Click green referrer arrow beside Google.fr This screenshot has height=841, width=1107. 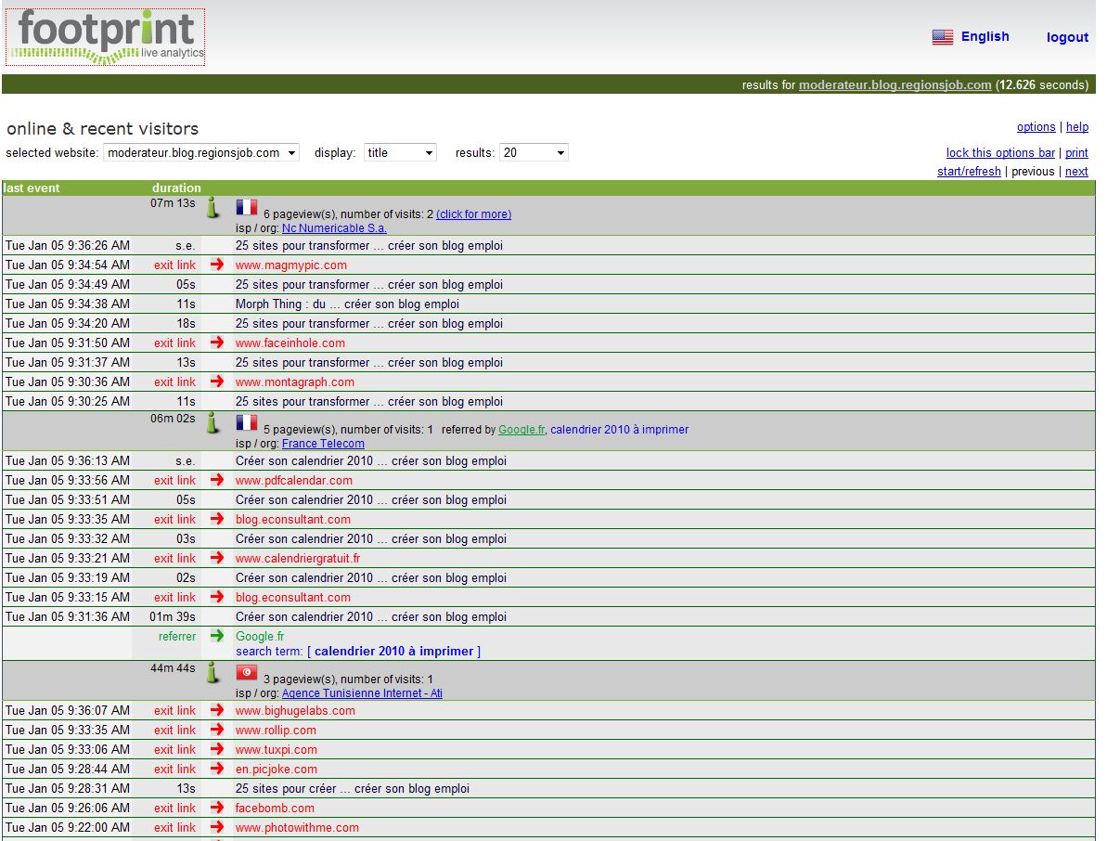click(217, 636)
